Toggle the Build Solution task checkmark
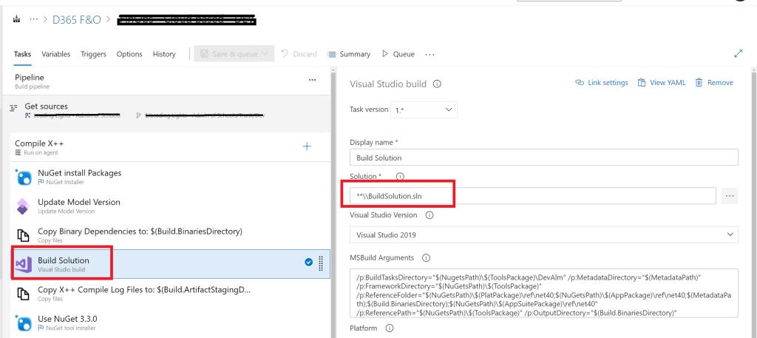 click(308, 262)
